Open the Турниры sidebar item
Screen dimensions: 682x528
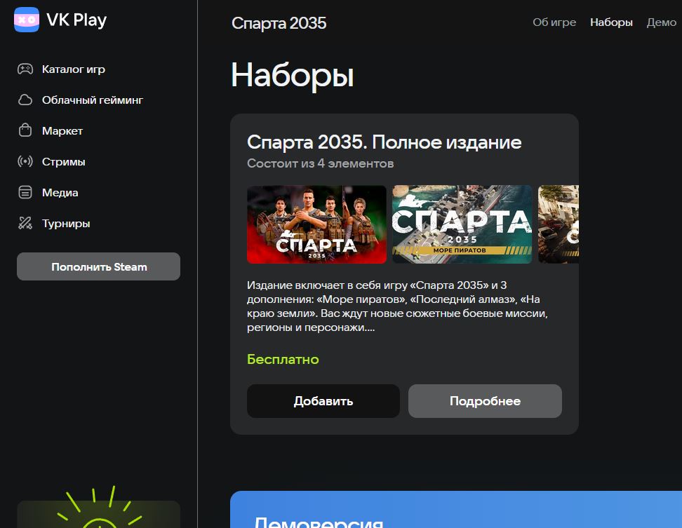(x=66, y=224)
